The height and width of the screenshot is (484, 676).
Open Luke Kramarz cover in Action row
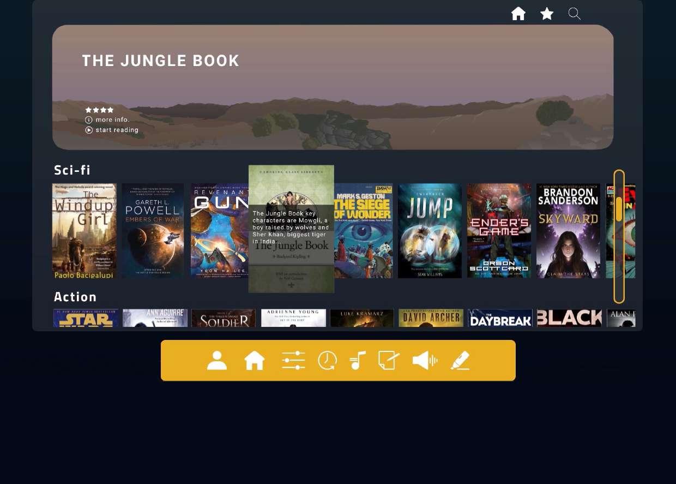tap(362, 318)
